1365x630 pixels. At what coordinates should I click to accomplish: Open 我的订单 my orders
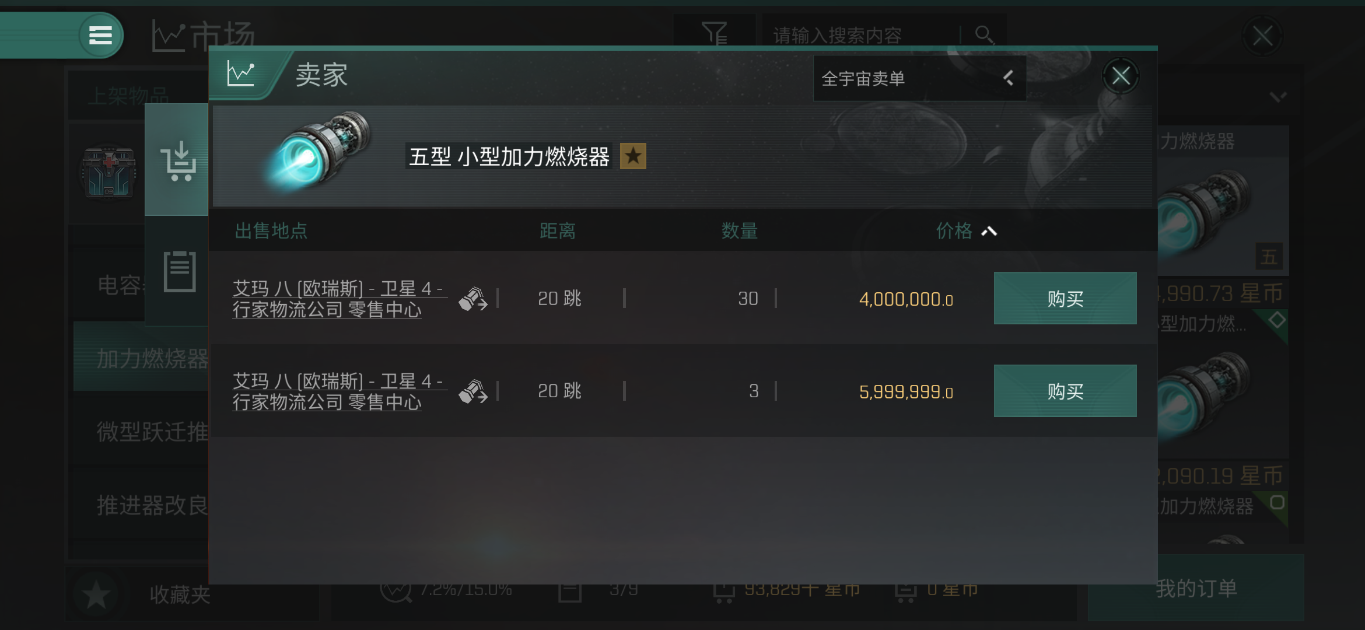click(x=1196, y=588)
